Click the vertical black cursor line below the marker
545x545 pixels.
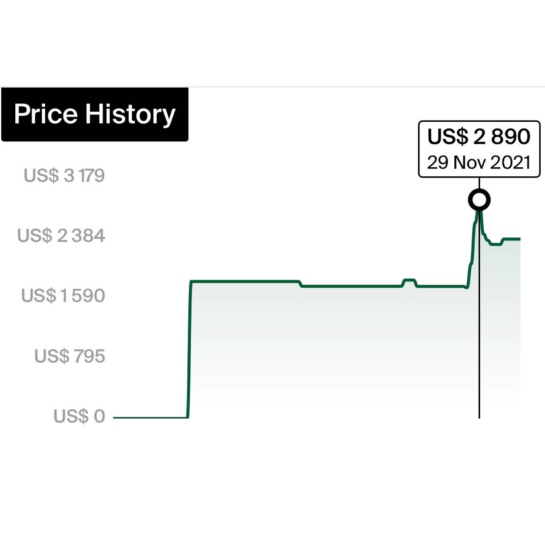(x=479, y=315)
